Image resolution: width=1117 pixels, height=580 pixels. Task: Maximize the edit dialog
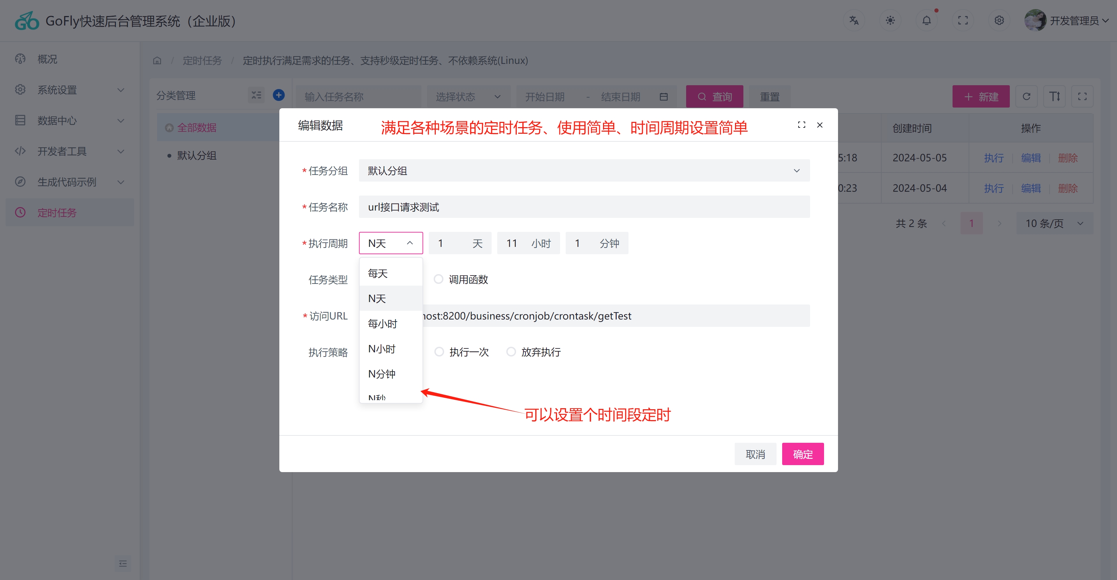point(801,125)
